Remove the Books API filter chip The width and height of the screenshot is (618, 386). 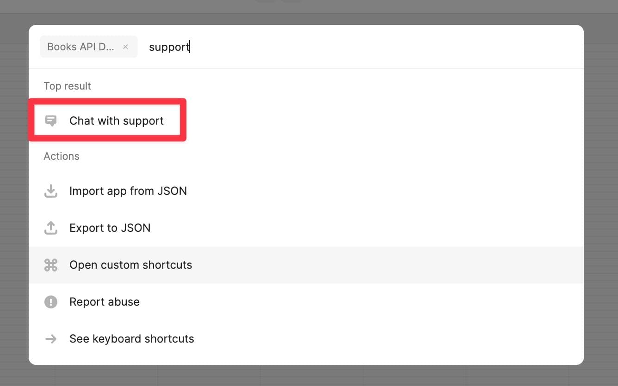(125, 47)
